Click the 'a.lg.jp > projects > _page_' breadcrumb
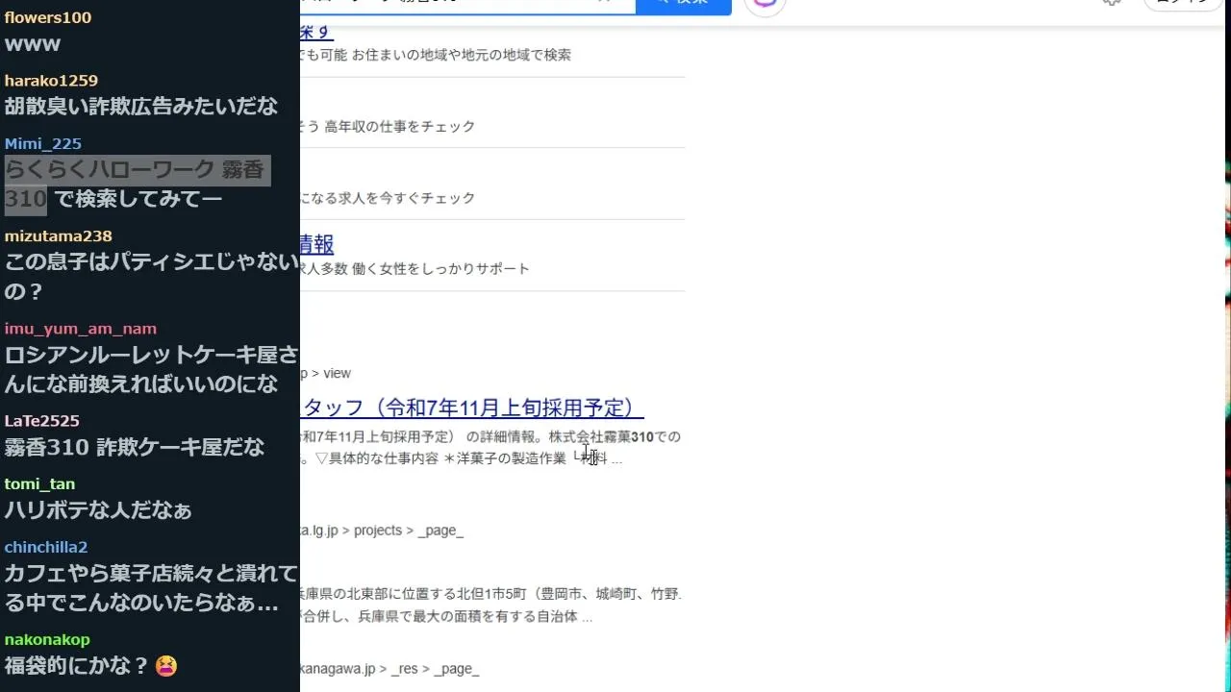Image resolution: width=1231 pixels, height=692 pixels. 383,531
